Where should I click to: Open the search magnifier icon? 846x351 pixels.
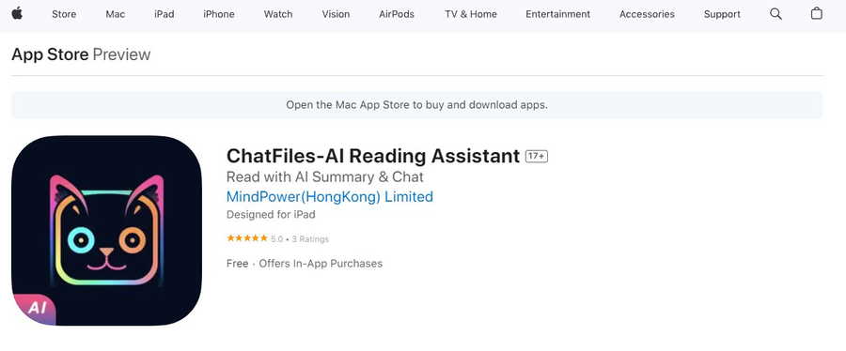pos(775,14)
